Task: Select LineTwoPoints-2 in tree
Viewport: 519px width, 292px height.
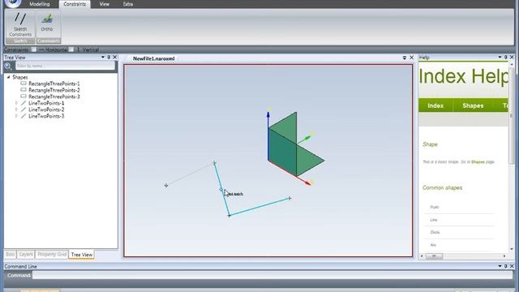Action: 46,109
